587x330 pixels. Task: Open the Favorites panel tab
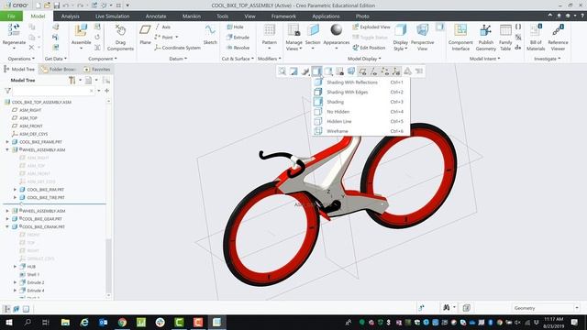point(97,70)
